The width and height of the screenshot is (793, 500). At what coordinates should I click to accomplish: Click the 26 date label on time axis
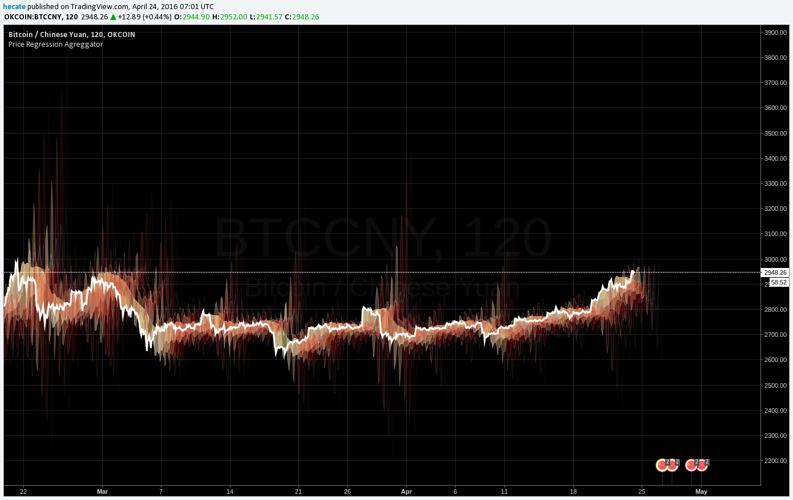(347, 491)
